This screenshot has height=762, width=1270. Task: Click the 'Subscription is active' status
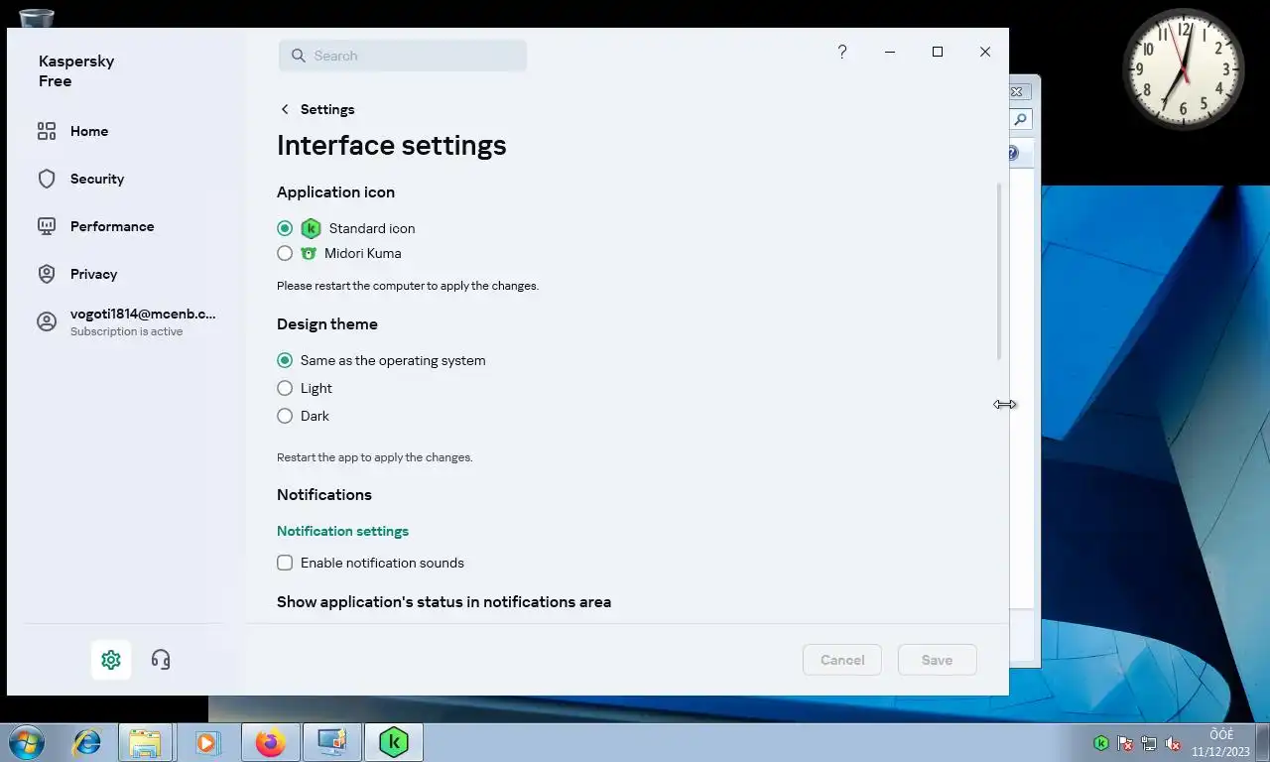coord(127,331)
